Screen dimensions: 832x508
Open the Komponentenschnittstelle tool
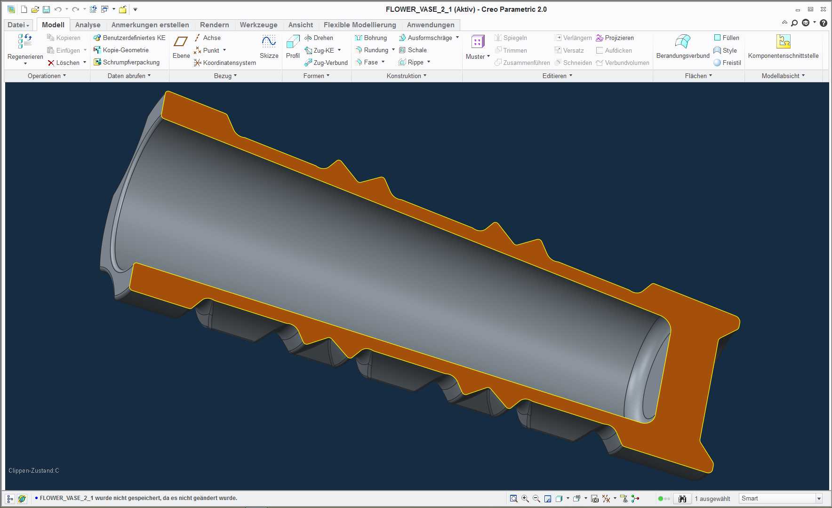coord(783,47)
